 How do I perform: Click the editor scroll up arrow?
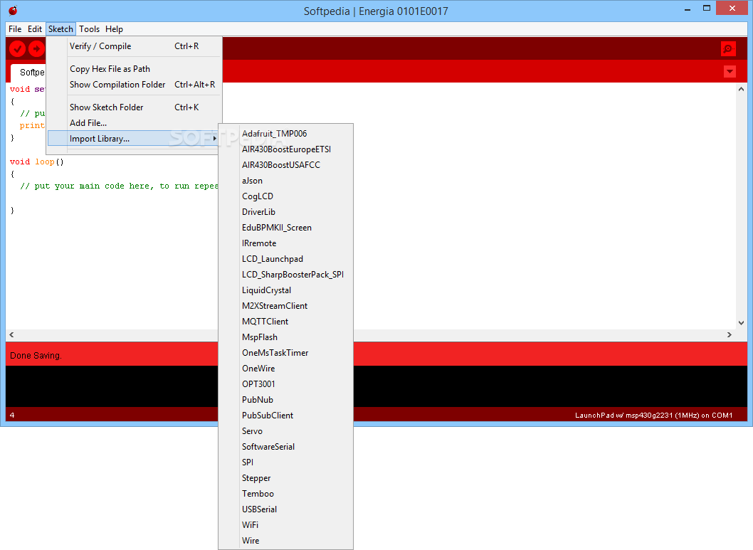click(741, 89)
